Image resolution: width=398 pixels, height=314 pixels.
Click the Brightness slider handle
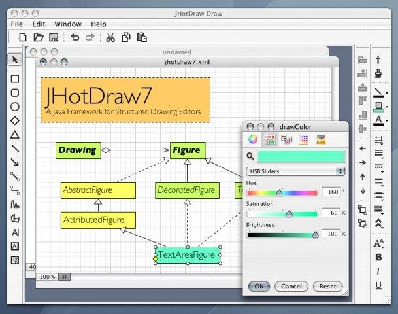click(x=315, y=234)
